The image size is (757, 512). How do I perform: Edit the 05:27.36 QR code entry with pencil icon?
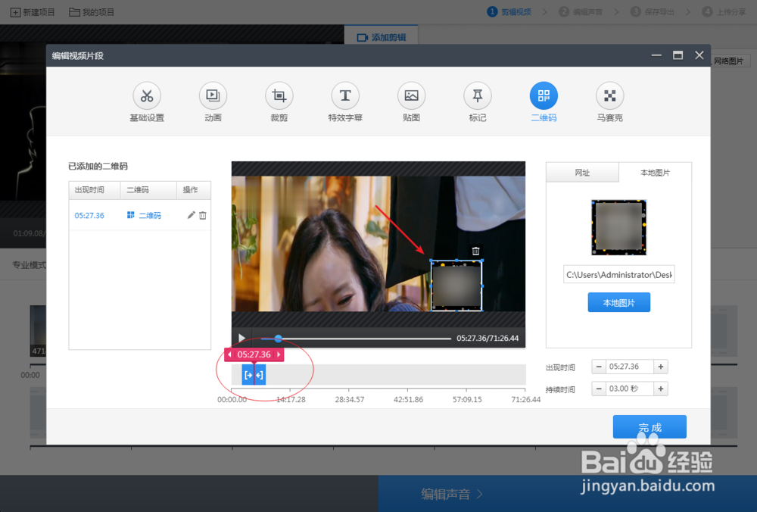[192, 215]
